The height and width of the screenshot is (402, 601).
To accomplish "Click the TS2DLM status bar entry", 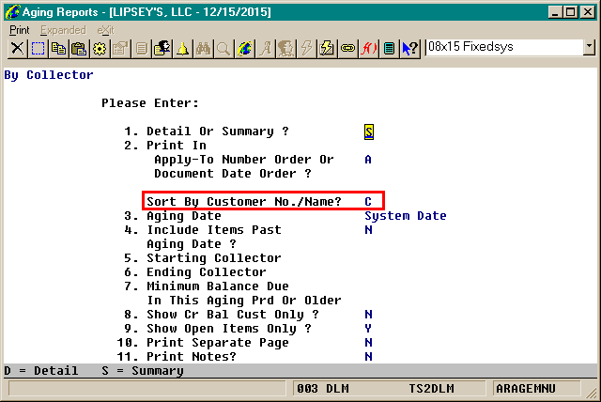I will tap(431, 389).
